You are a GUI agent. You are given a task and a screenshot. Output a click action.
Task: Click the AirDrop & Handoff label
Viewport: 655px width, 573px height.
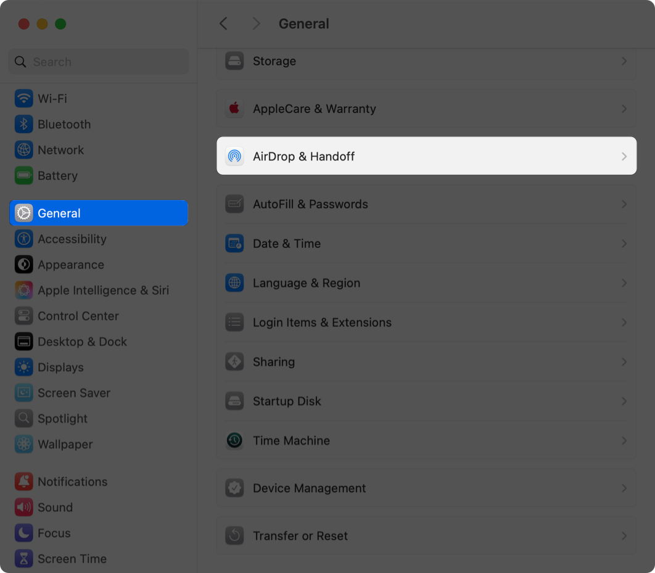tap(303, 156)
